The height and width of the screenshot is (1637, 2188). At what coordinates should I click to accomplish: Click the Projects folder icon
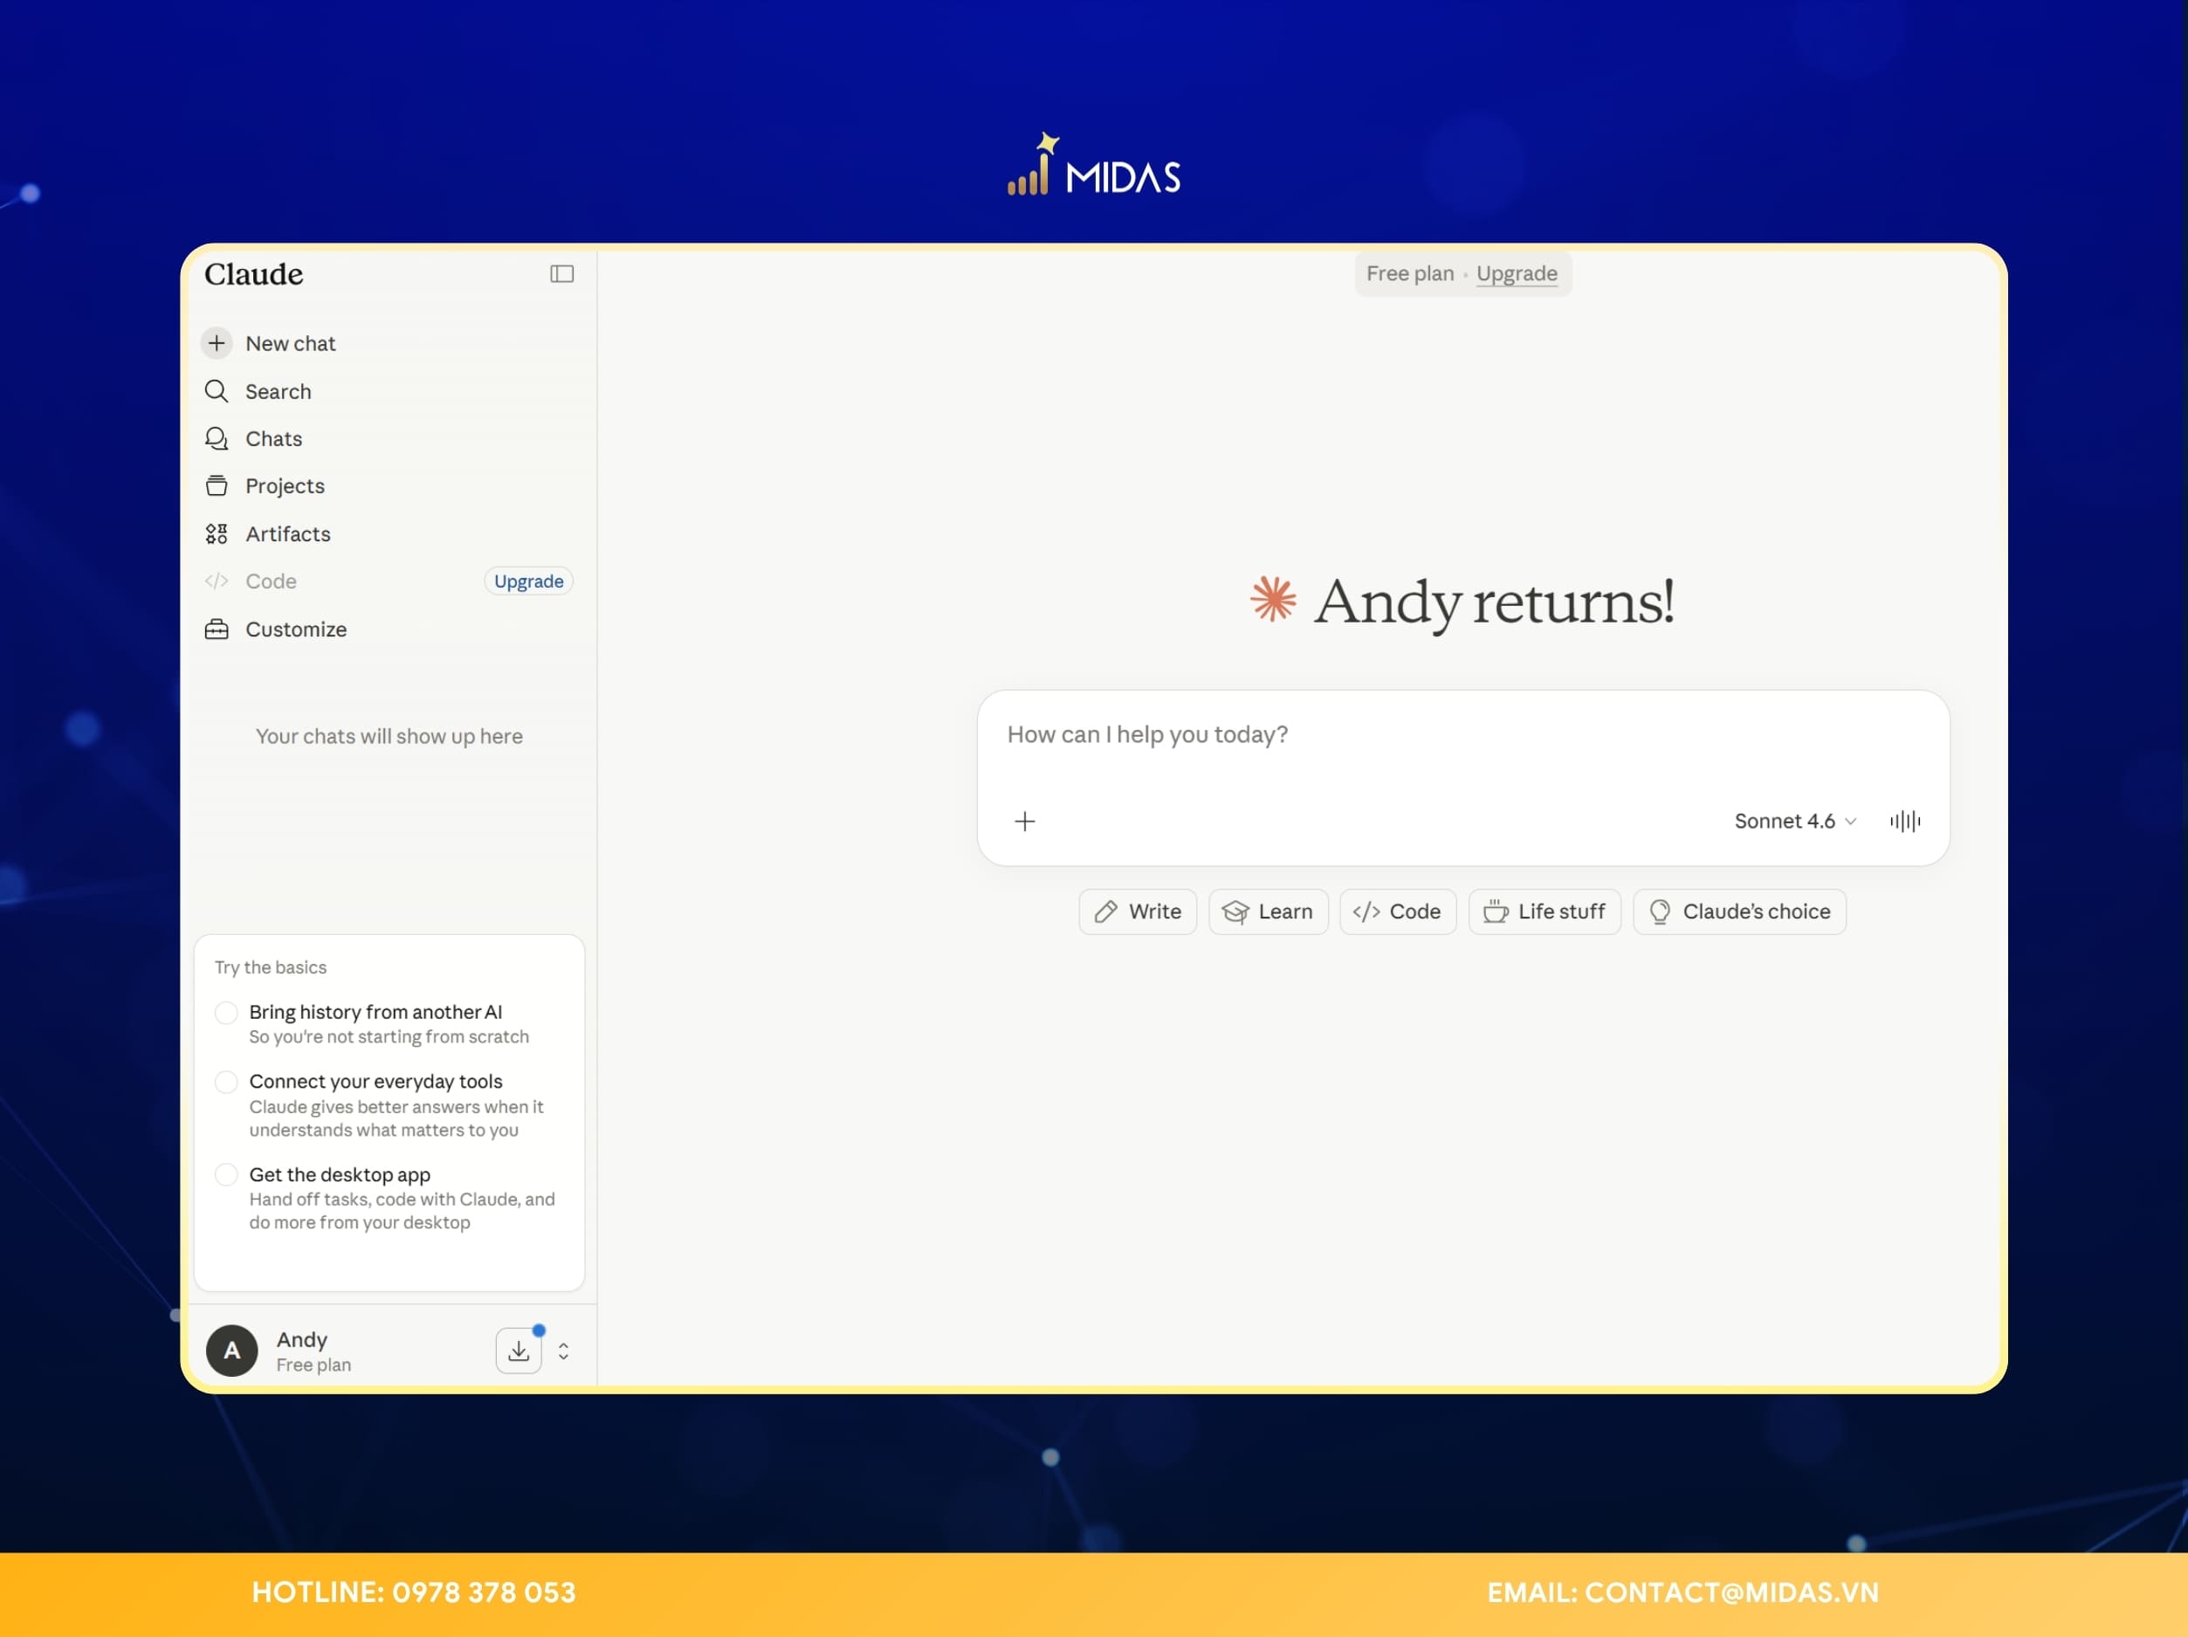click(x=217, y=485)
